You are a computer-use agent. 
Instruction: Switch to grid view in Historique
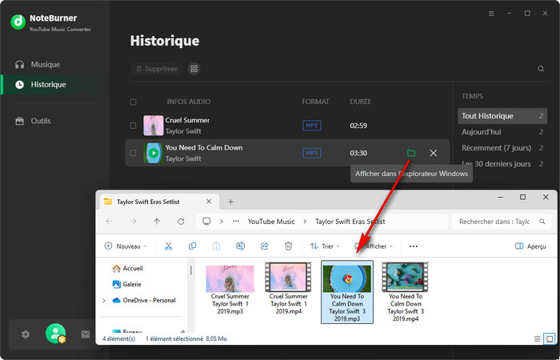point(194,69)
